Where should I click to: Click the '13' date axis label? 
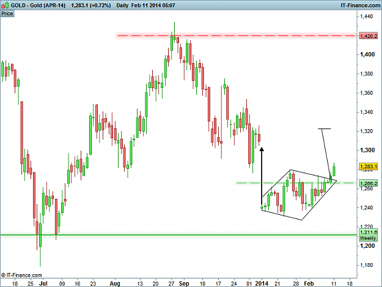(x=140, y=283)
